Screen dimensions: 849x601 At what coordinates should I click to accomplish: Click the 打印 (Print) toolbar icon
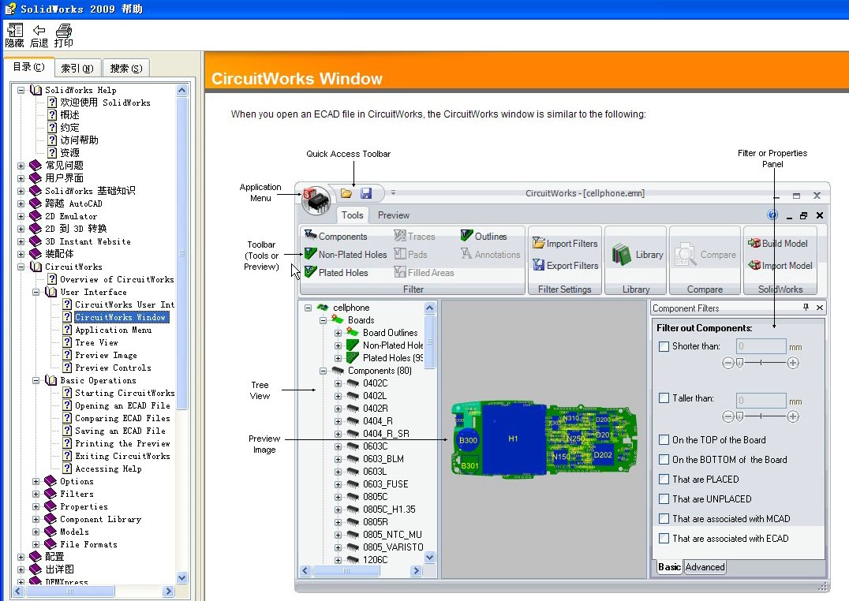pos(64,30)
